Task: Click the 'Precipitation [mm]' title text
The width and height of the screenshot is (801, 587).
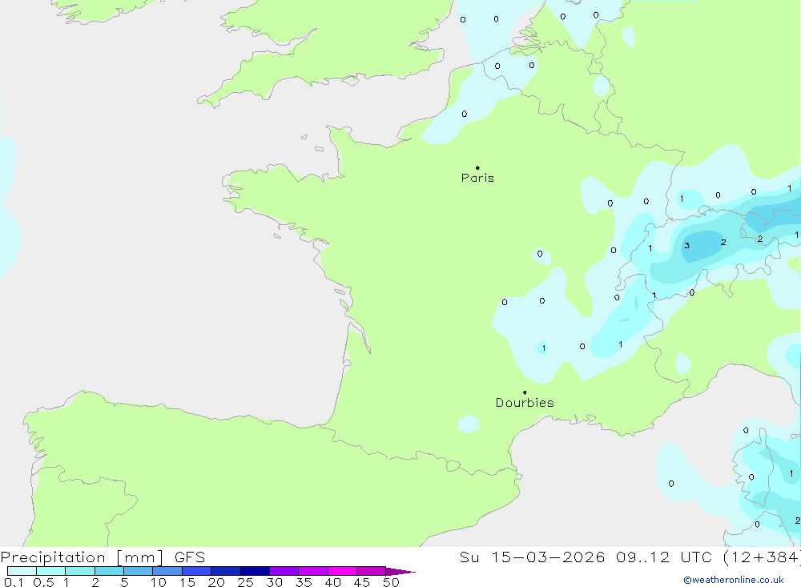Action: point(82,557)
